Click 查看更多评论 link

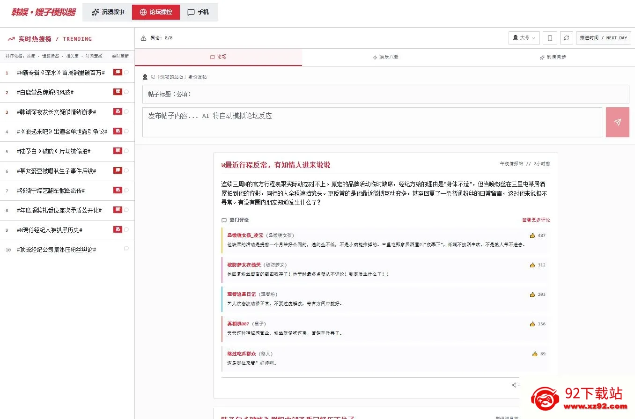click(536, 220)
